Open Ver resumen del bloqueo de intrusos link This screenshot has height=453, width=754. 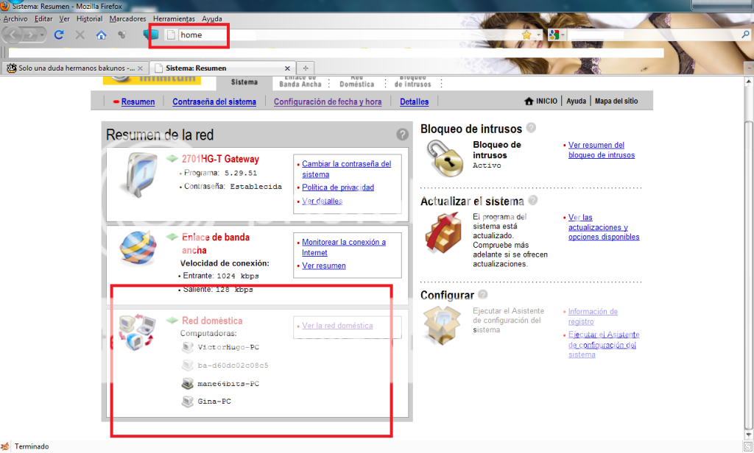pyautogui.click(x=601, y=150)
